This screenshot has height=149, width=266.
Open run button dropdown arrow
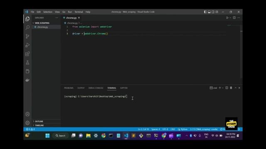[x=230, y=18]
